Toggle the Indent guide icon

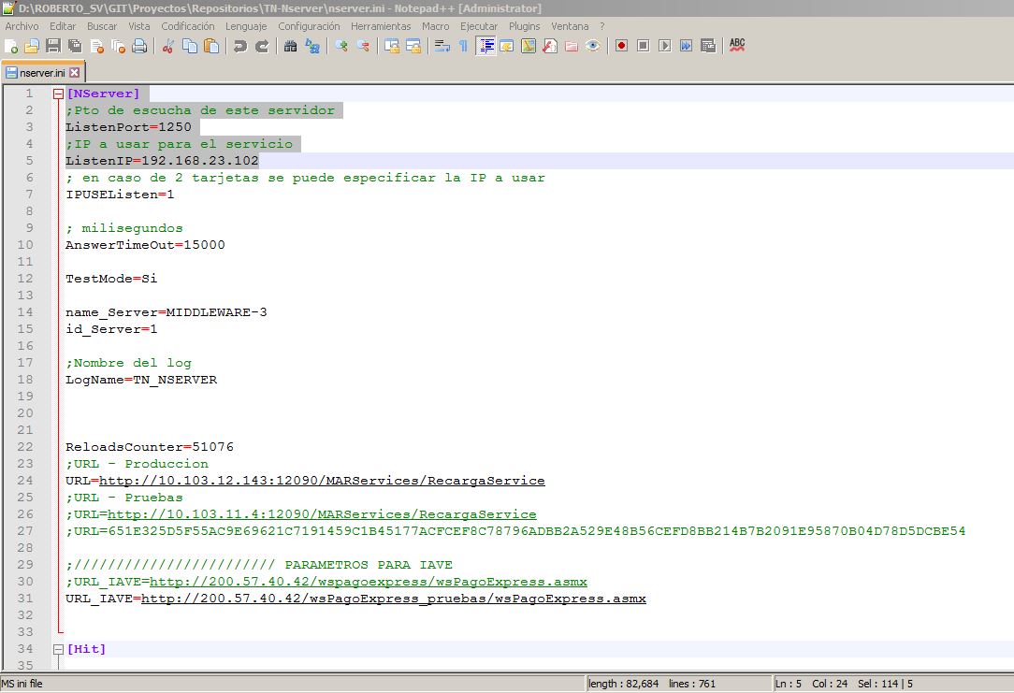click(485, 46)
